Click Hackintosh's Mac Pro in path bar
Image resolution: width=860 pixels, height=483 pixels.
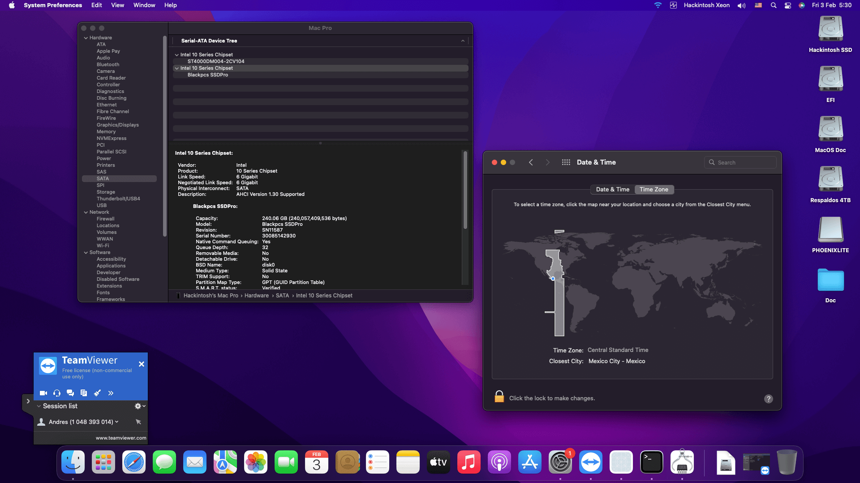(x=211, y=296)
